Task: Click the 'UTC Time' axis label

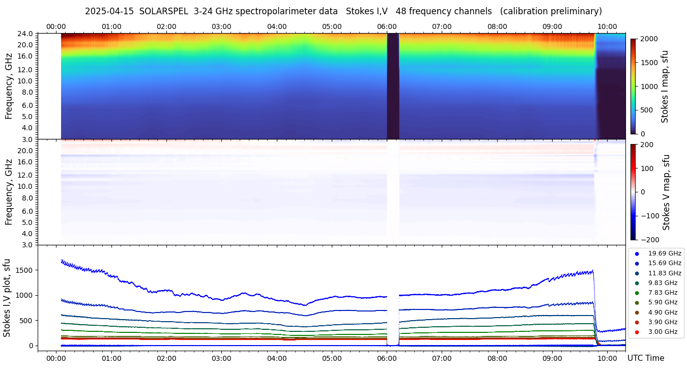Action: click(x=646, y=358)
